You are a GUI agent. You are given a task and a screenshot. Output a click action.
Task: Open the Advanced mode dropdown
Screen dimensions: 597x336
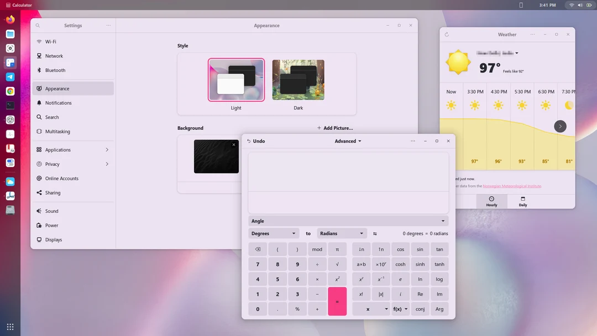pos(347,141)
